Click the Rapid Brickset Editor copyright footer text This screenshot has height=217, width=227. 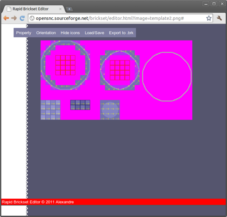pos(38,202)
